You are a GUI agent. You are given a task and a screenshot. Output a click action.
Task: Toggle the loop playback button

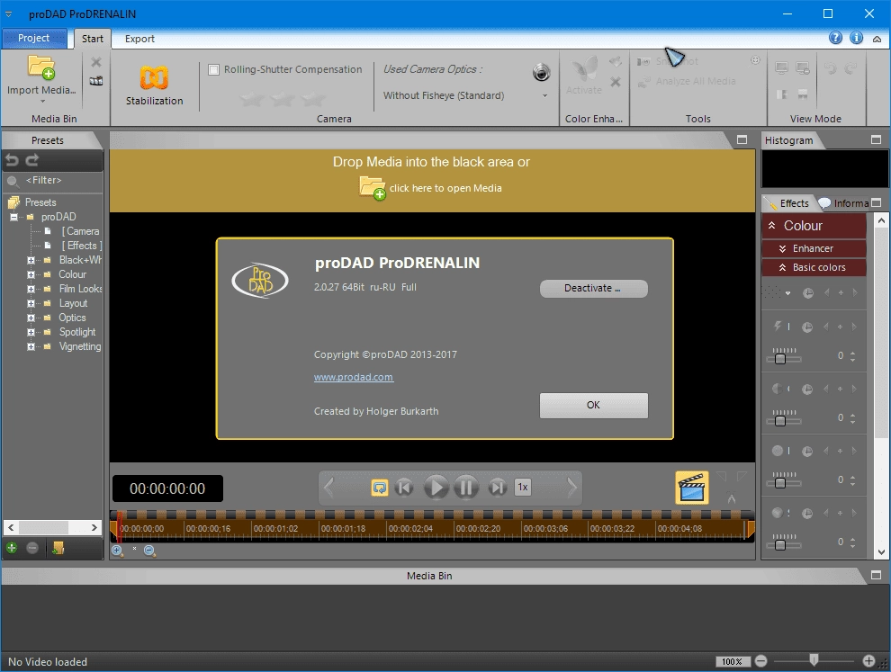(380, 488)
